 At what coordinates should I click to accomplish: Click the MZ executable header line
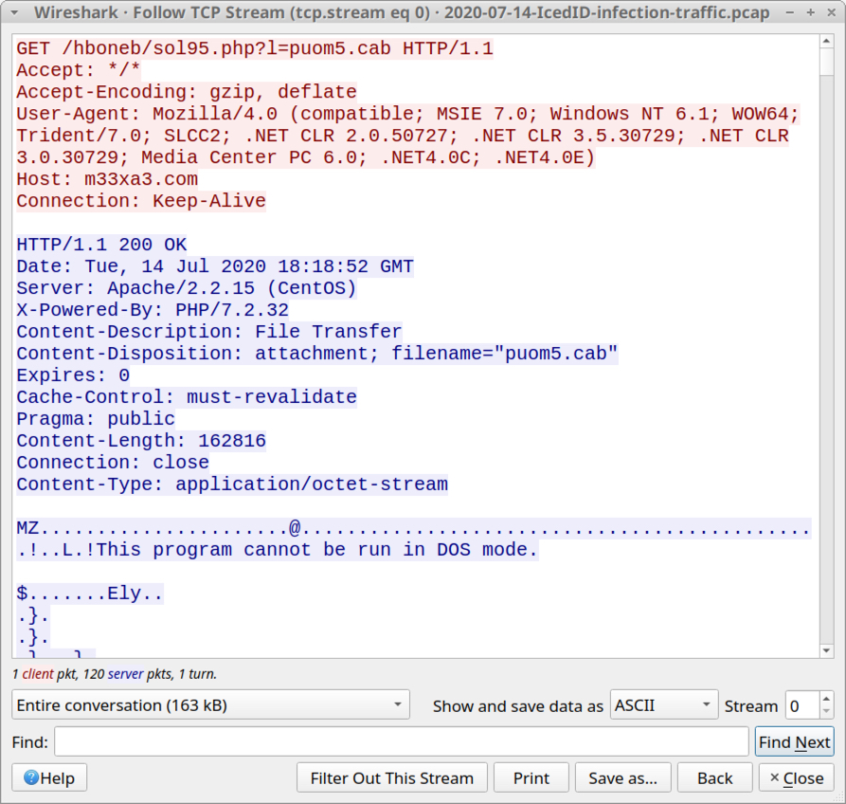tap(413, 527)
